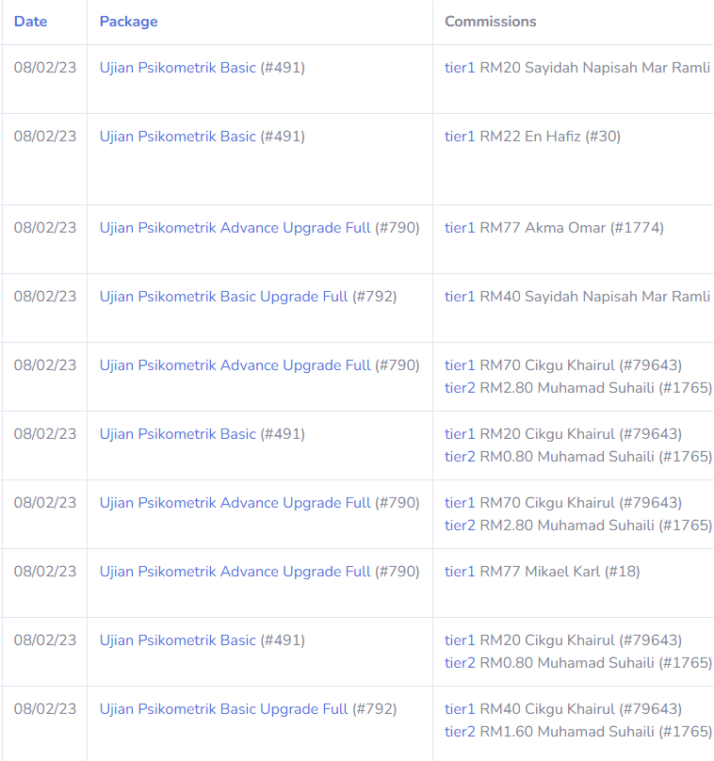Open tier1 link beside RM22 En Hafiz
The width and height of the screenshot is (714, 761).
(x=460, y=137)
